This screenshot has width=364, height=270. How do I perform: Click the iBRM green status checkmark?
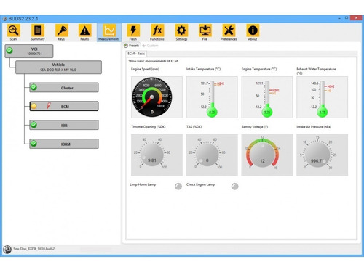[33, 144]
